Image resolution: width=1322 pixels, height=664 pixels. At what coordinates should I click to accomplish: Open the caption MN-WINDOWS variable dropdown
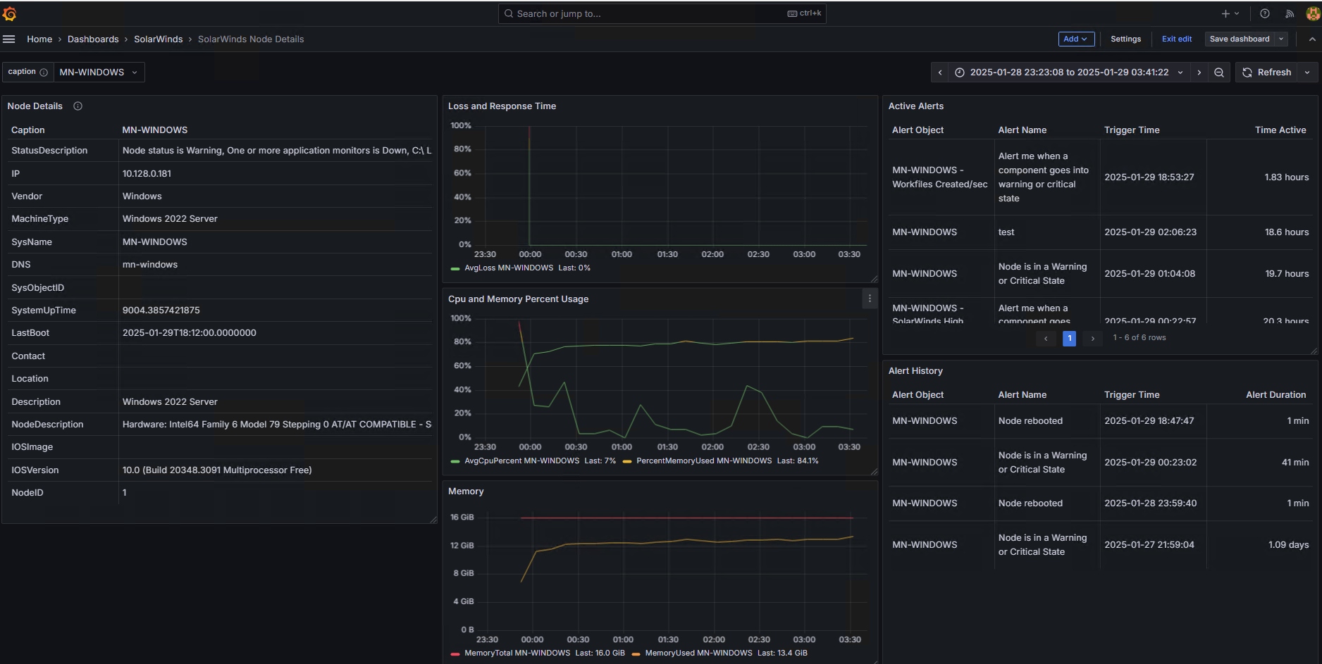(99, 73)
